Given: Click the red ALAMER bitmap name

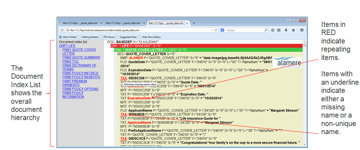Looking at the screenshot, I should tap(136, 58).
